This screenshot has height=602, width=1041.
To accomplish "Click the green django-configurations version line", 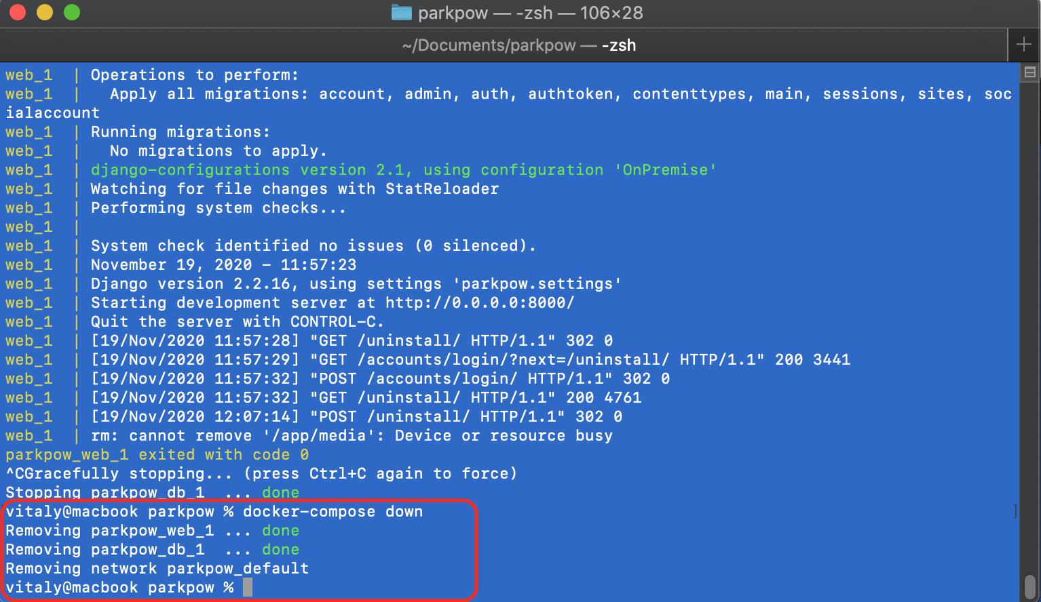I will coord(403,170).
